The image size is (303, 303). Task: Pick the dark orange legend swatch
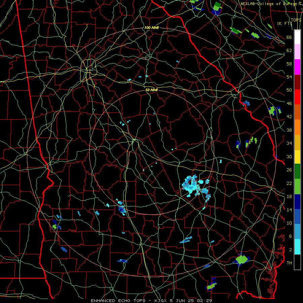point(297,112)
